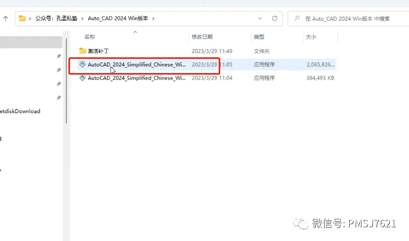Click the navigation pane vertical scrollbar

[66, 81]
